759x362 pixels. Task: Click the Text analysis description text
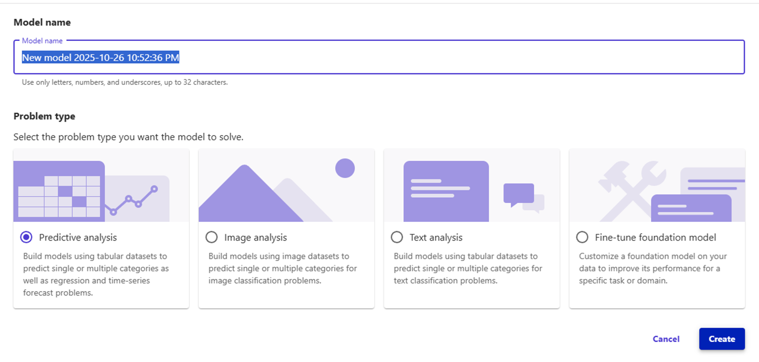pos(468,268)
